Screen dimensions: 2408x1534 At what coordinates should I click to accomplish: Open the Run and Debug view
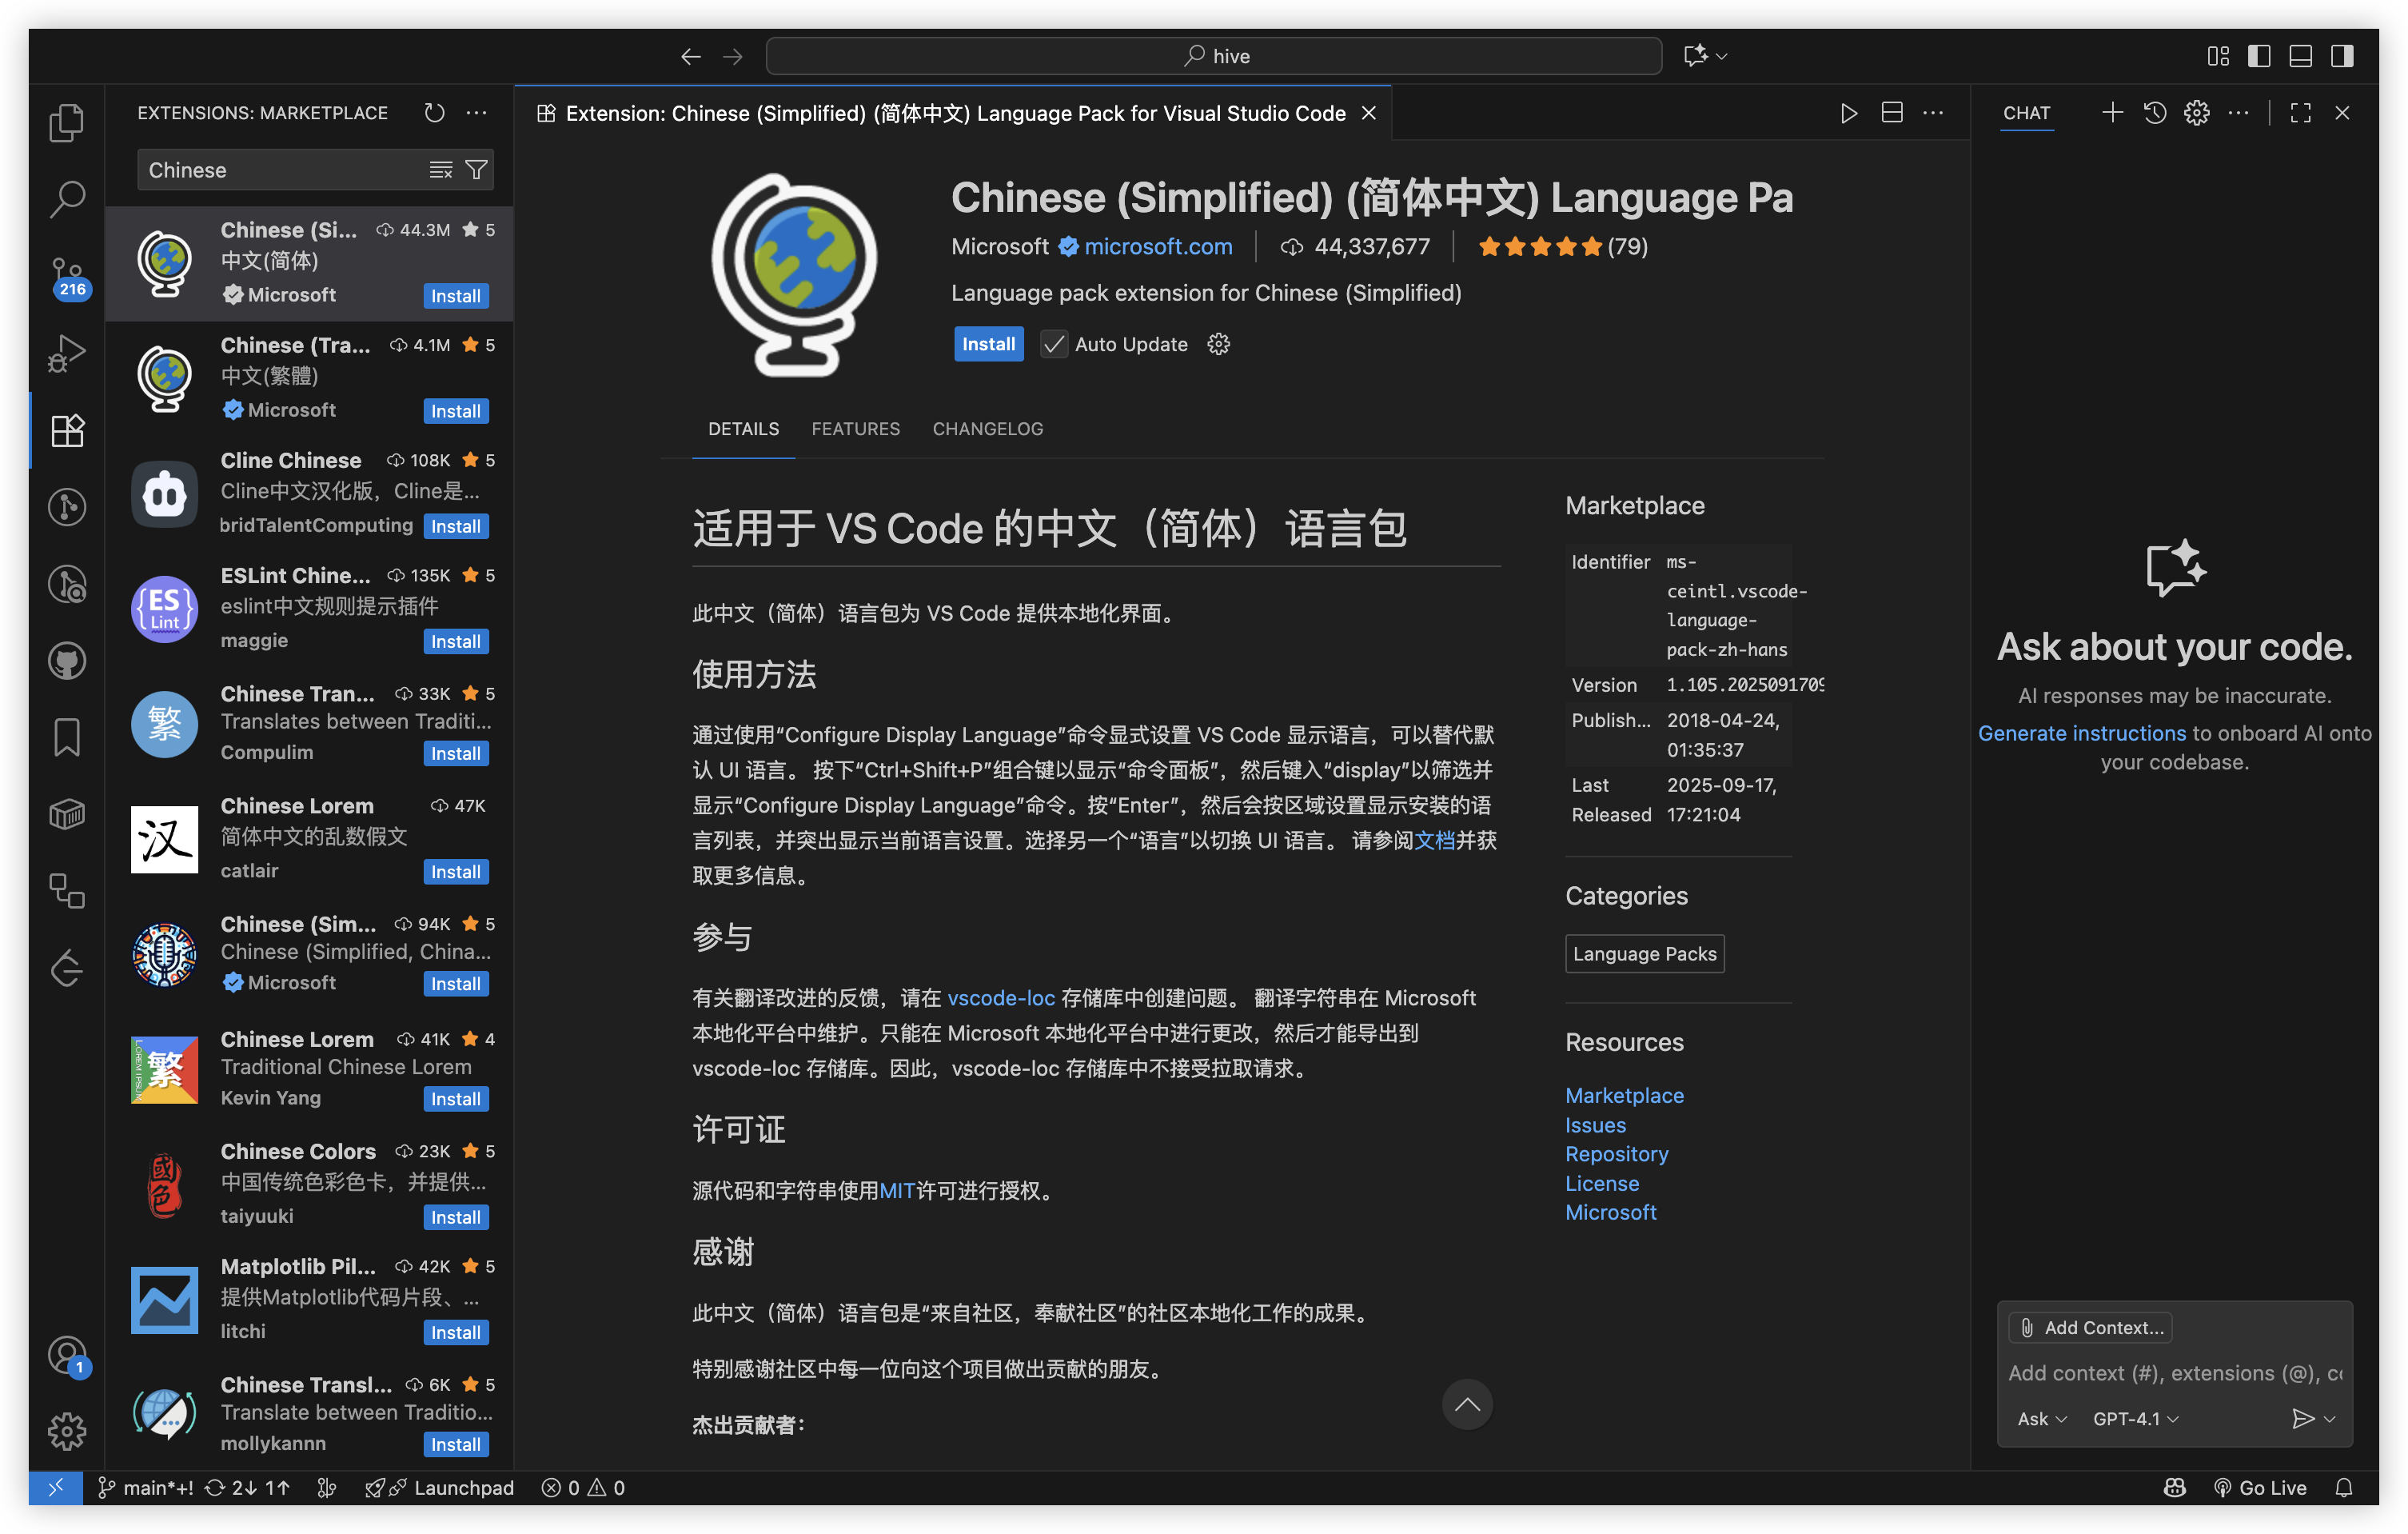66,354
